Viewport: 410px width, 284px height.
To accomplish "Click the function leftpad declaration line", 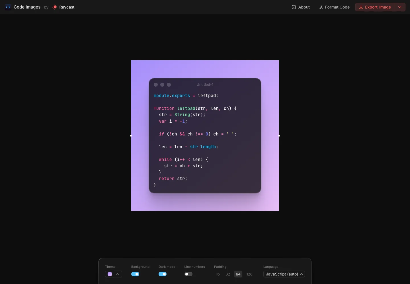I will pos(195,108).
